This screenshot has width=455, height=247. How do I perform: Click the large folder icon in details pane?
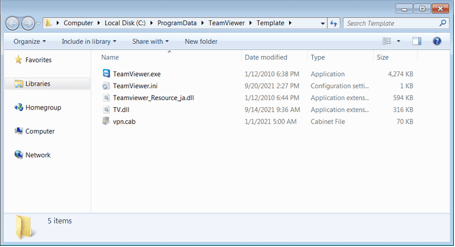25,227
